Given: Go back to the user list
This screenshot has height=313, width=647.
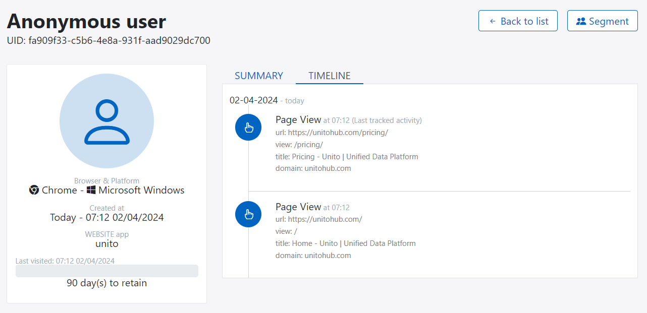Looking at the screenshot, I should tap(518, 21).
